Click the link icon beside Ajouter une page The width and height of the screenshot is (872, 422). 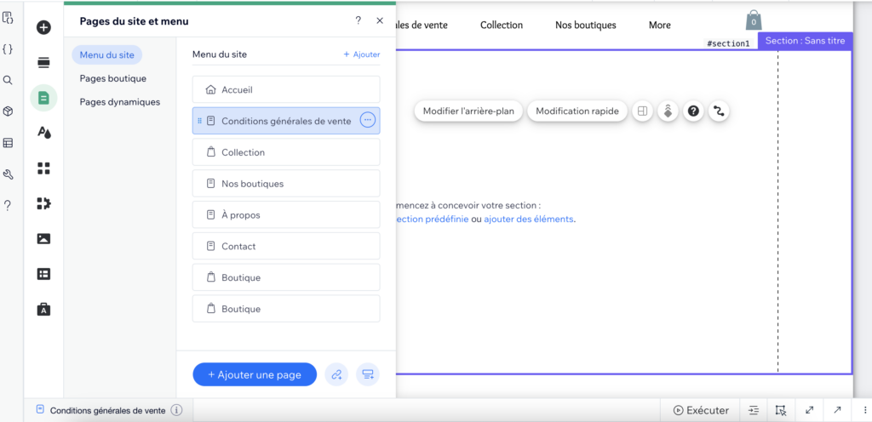click(336, 374)
